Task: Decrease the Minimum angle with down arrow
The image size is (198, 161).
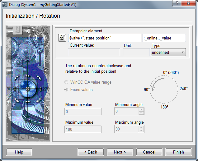Action: pyautogui.click(x=141, y=113)
